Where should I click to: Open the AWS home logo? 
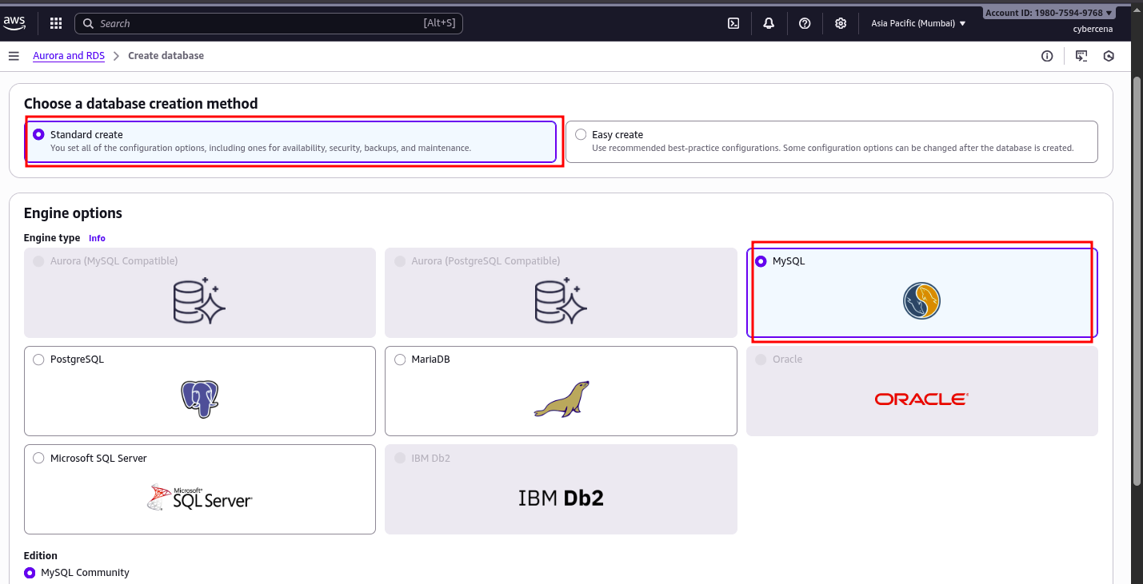pyautogui.click(x=14, y=23)
